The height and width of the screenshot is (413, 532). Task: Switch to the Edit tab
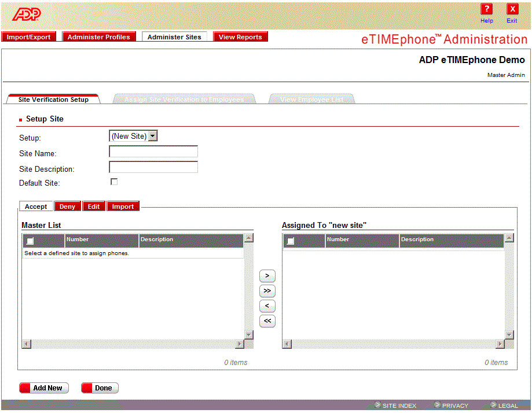[x=94, y=206]
